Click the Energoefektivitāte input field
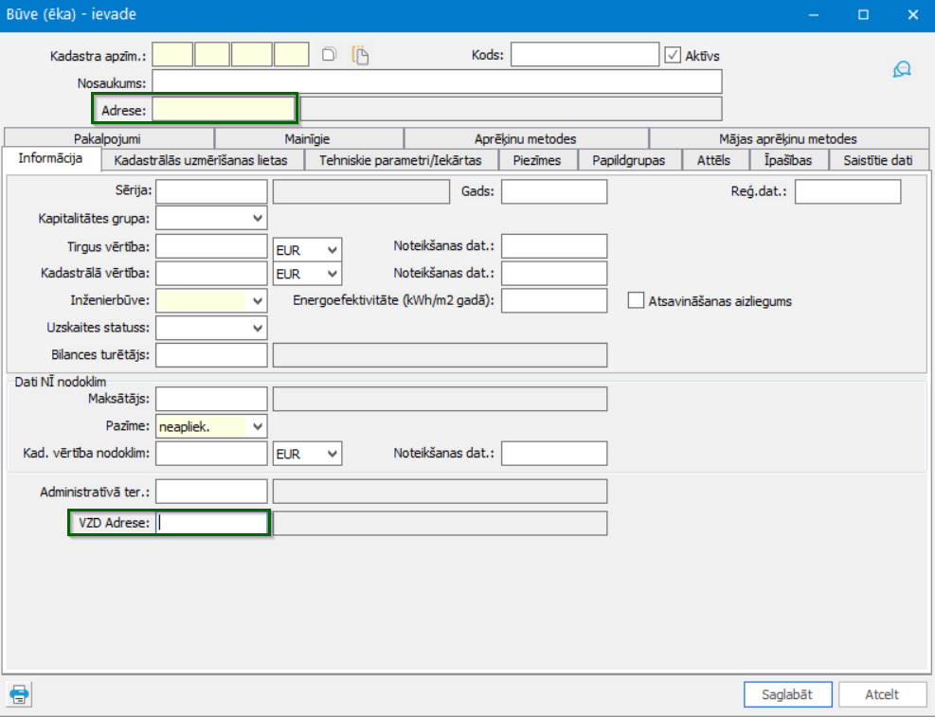The image size is (935, 717). pos(554,300)
